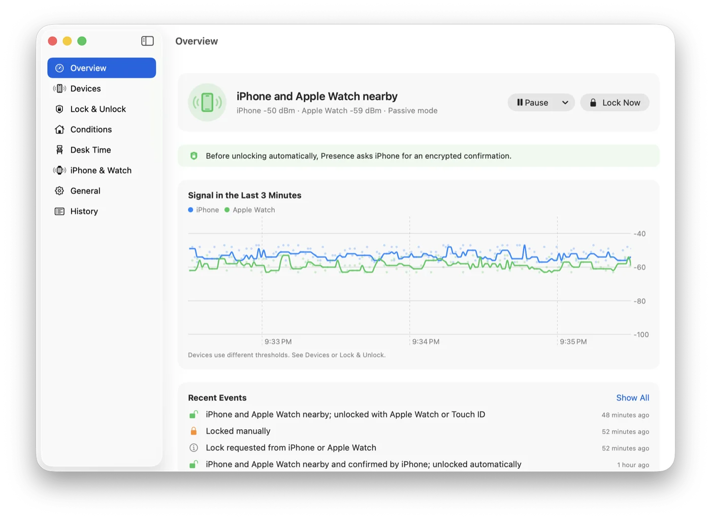Click the green Apple Watch legend dot
The image size is (711, 519).
tap(227, 210)
